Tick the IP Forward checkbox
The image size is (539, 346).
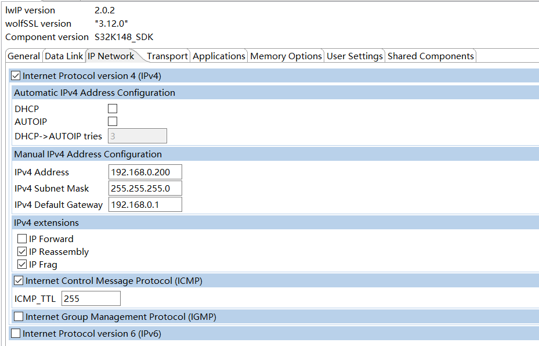pos(22,239)
